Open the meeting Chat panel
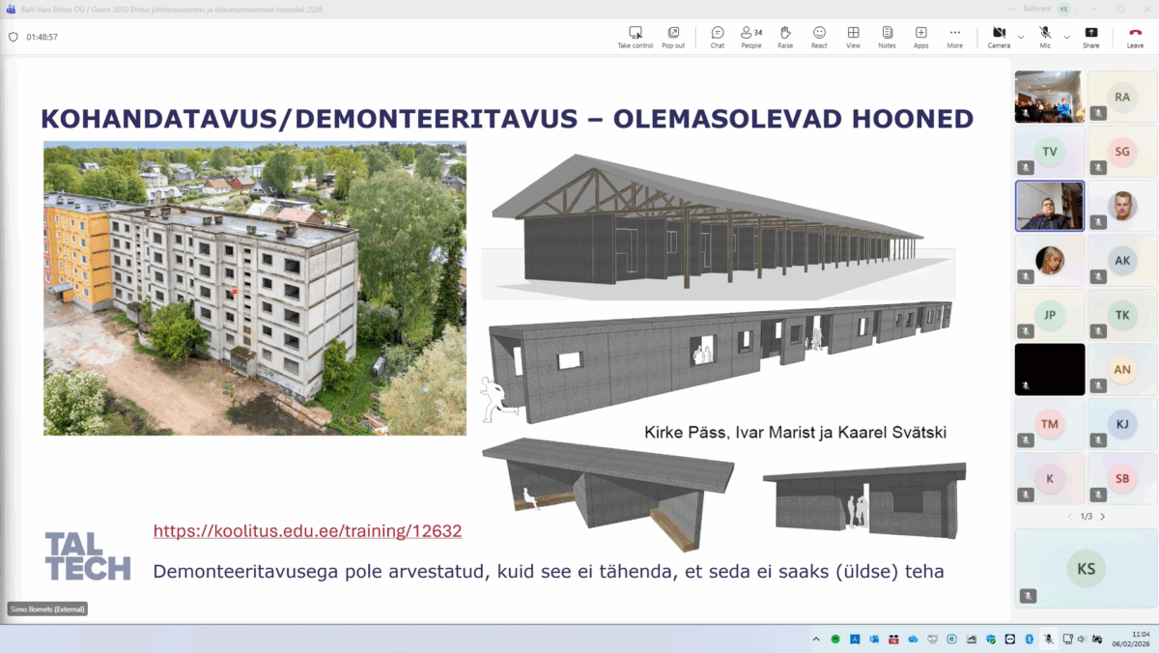The width and height of the screenshot is (1159, 653). coord(718,37)
